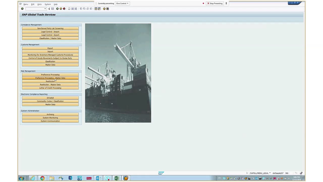323x182 pixels.
Task: Open Control of Goods Movements Subject to Excise Duty
Action: [x=50, y=58]
